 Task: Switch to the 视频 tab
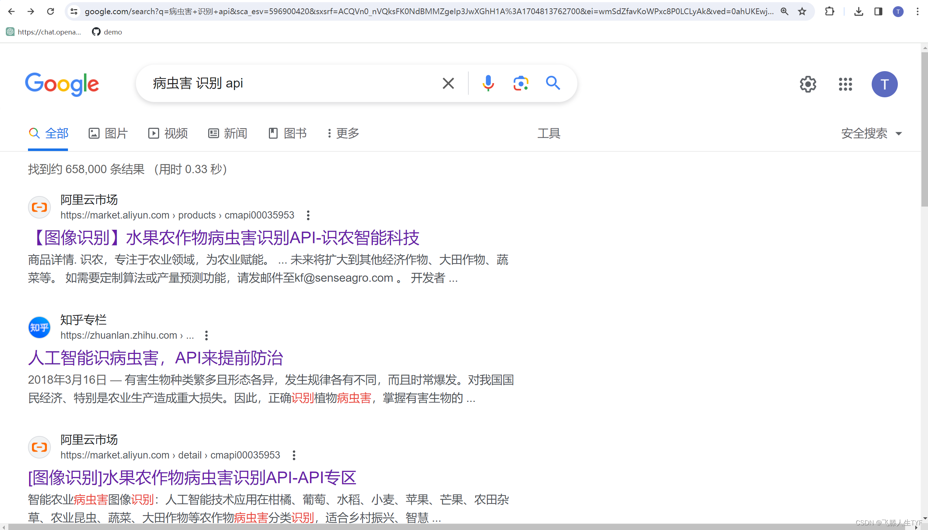coord(168,134)
